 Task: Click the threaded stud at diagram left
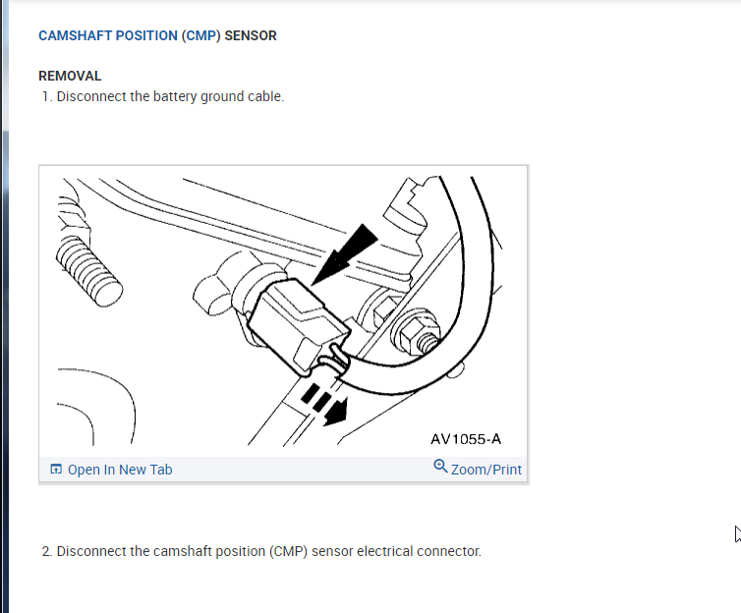coord(88,271)
